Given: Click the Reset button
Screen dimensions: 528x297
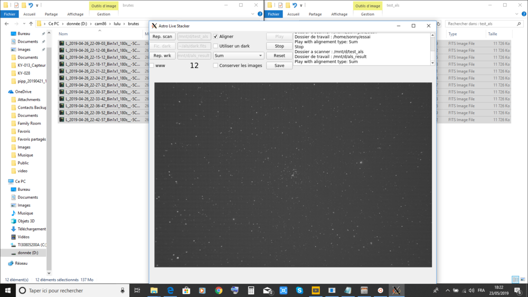Looking at the screenshot, I should click(x=279, y=55).
